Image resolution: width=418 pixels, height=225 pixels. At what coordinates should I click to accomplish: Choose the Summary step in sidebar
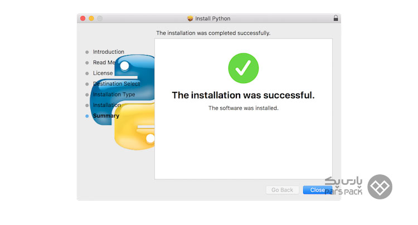[x=106, y=116]
